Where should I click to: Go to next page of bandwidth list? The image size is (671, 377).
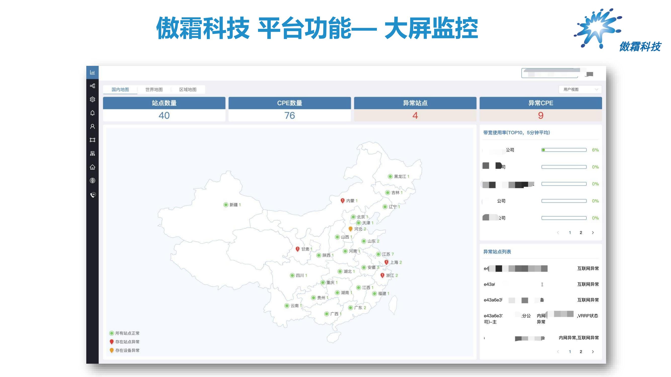click(593, 232)
